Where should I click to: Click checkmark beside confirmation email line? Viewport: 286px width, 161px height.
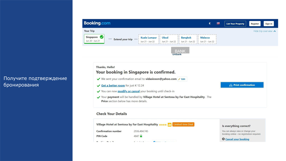pyautogui.click(x=98, y=79)
